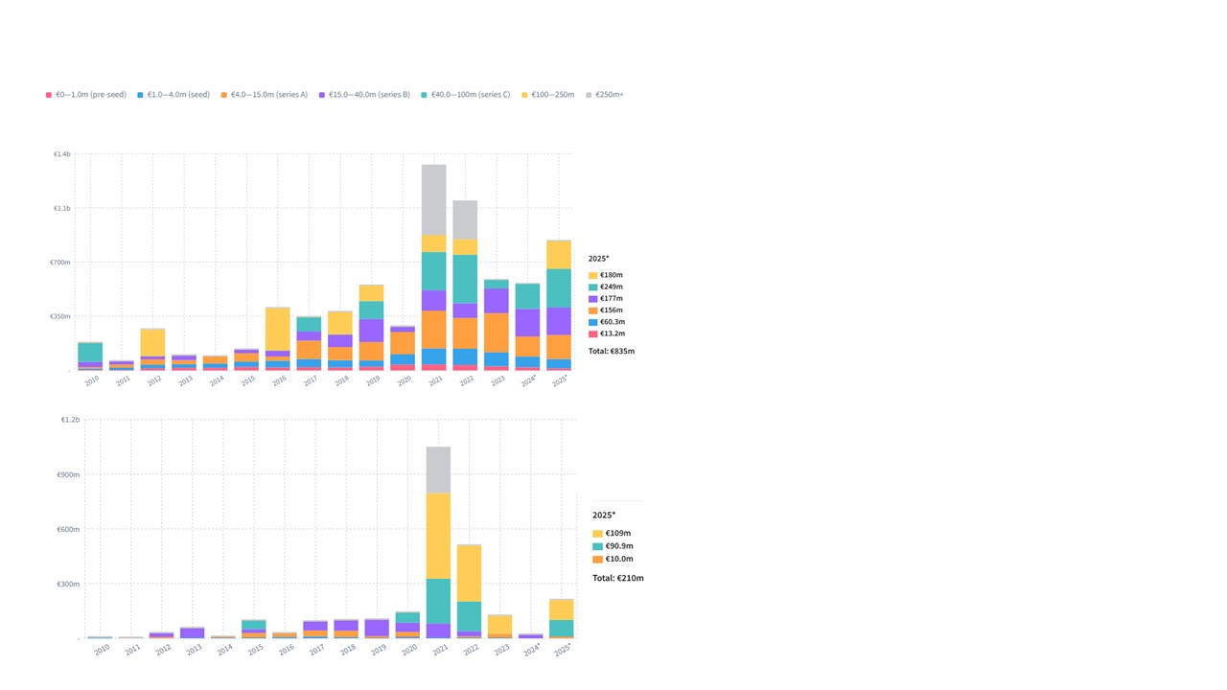This screenshot has width=1227, height=690.
Task: Click the yellow swatch next to €109m
Action: coord(597,534)
